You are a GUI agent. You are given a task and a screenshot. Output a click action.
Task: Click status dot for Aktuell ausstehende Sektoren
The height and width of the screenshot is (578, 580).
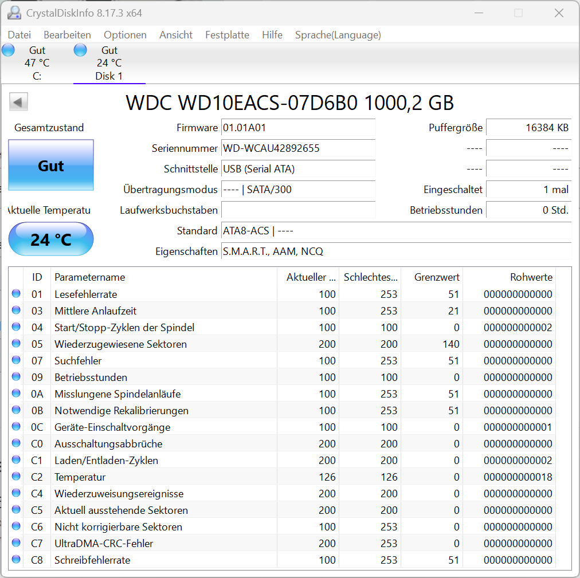(16, 510)
